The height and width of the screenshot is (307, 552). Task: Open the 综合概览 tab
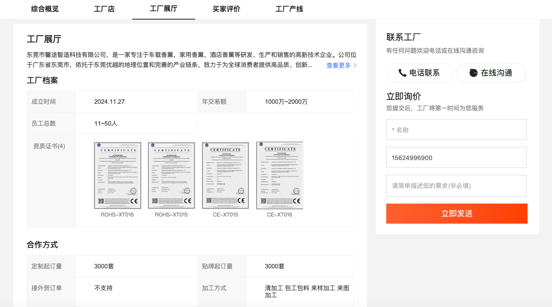[x=45, y=9]
